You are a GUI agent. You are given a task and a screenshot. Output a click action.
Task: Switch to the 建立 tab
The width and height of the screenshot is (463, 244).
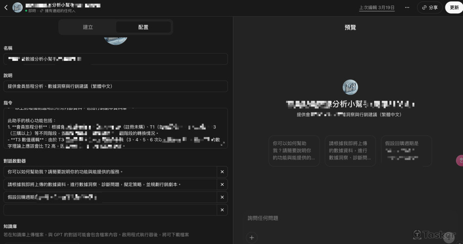pos(88,27)
